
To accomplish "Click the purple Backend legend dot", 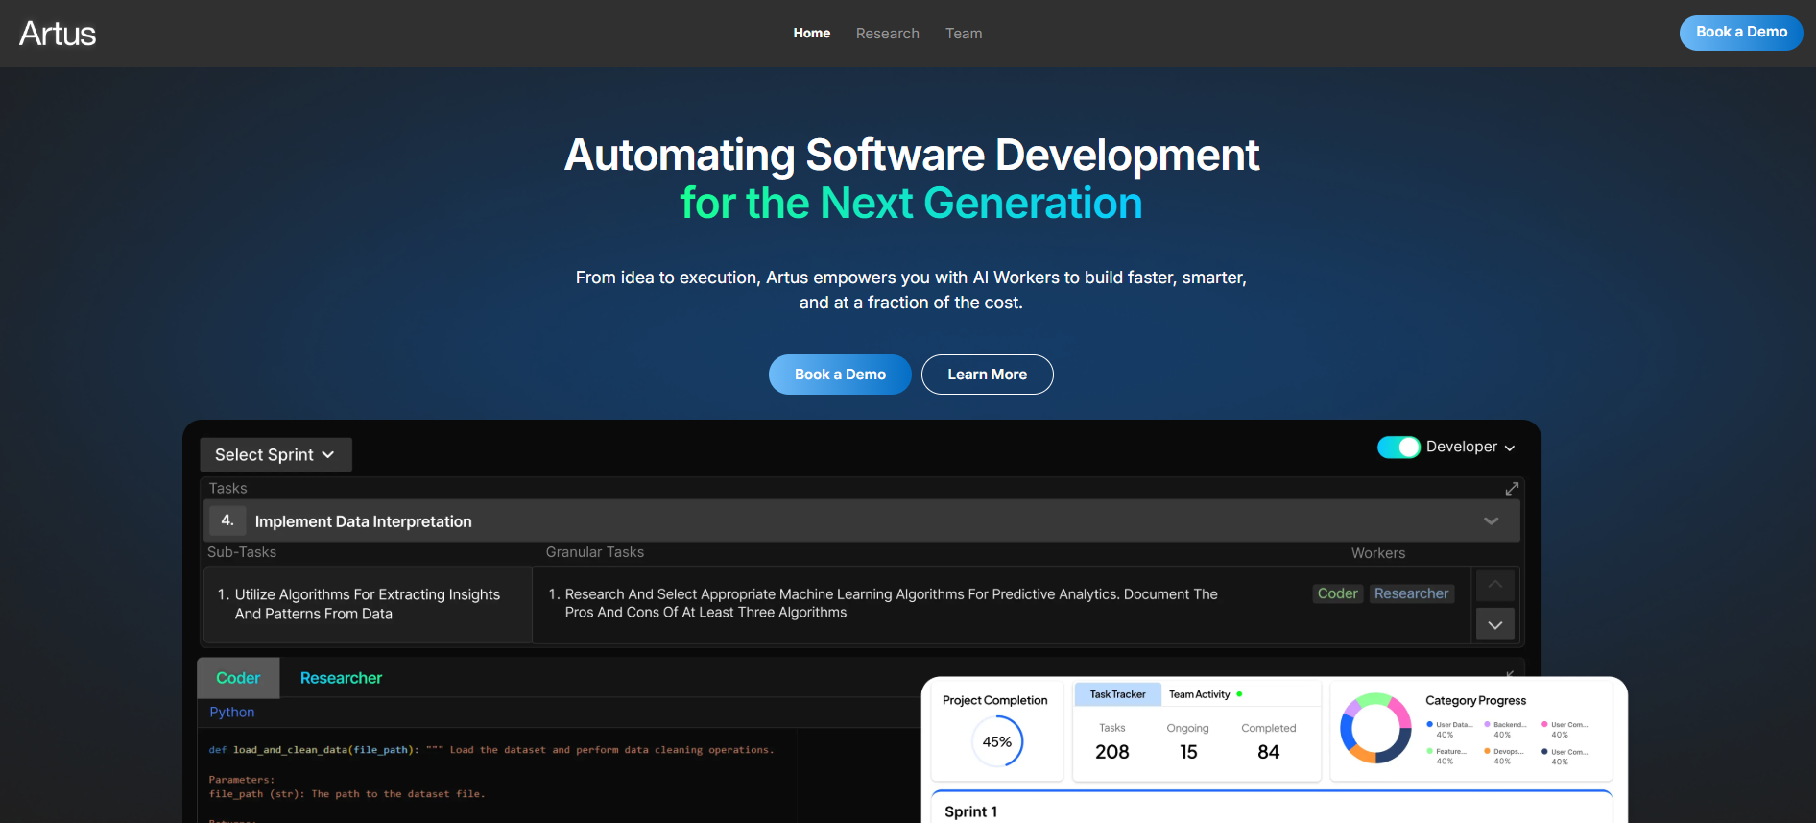I will click(1487, 725).
